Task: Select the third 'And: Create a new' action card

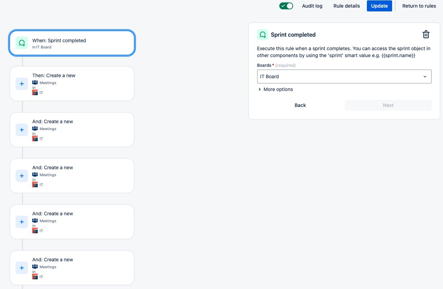Action: (72, 222)
